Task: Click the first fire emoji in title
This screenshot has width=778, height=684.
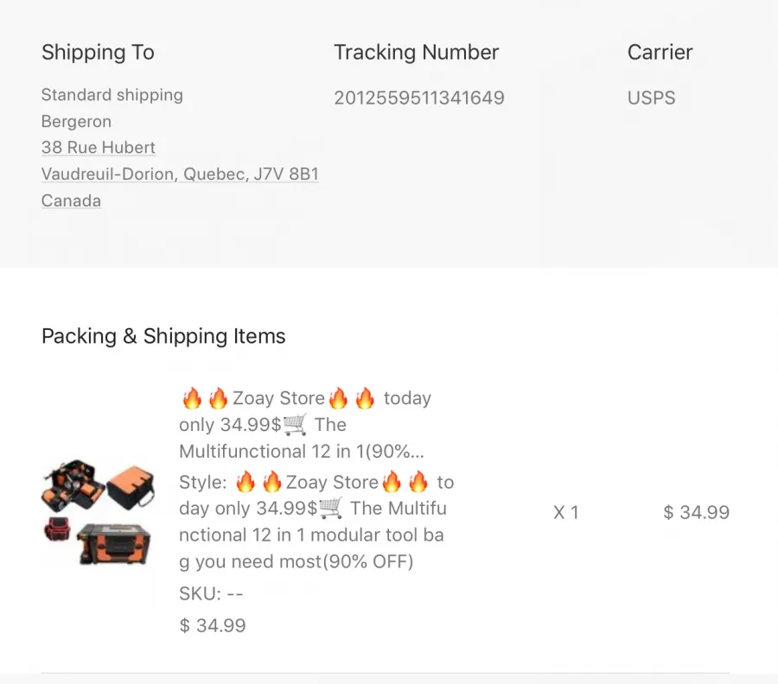Action: [x=192, y=398]
